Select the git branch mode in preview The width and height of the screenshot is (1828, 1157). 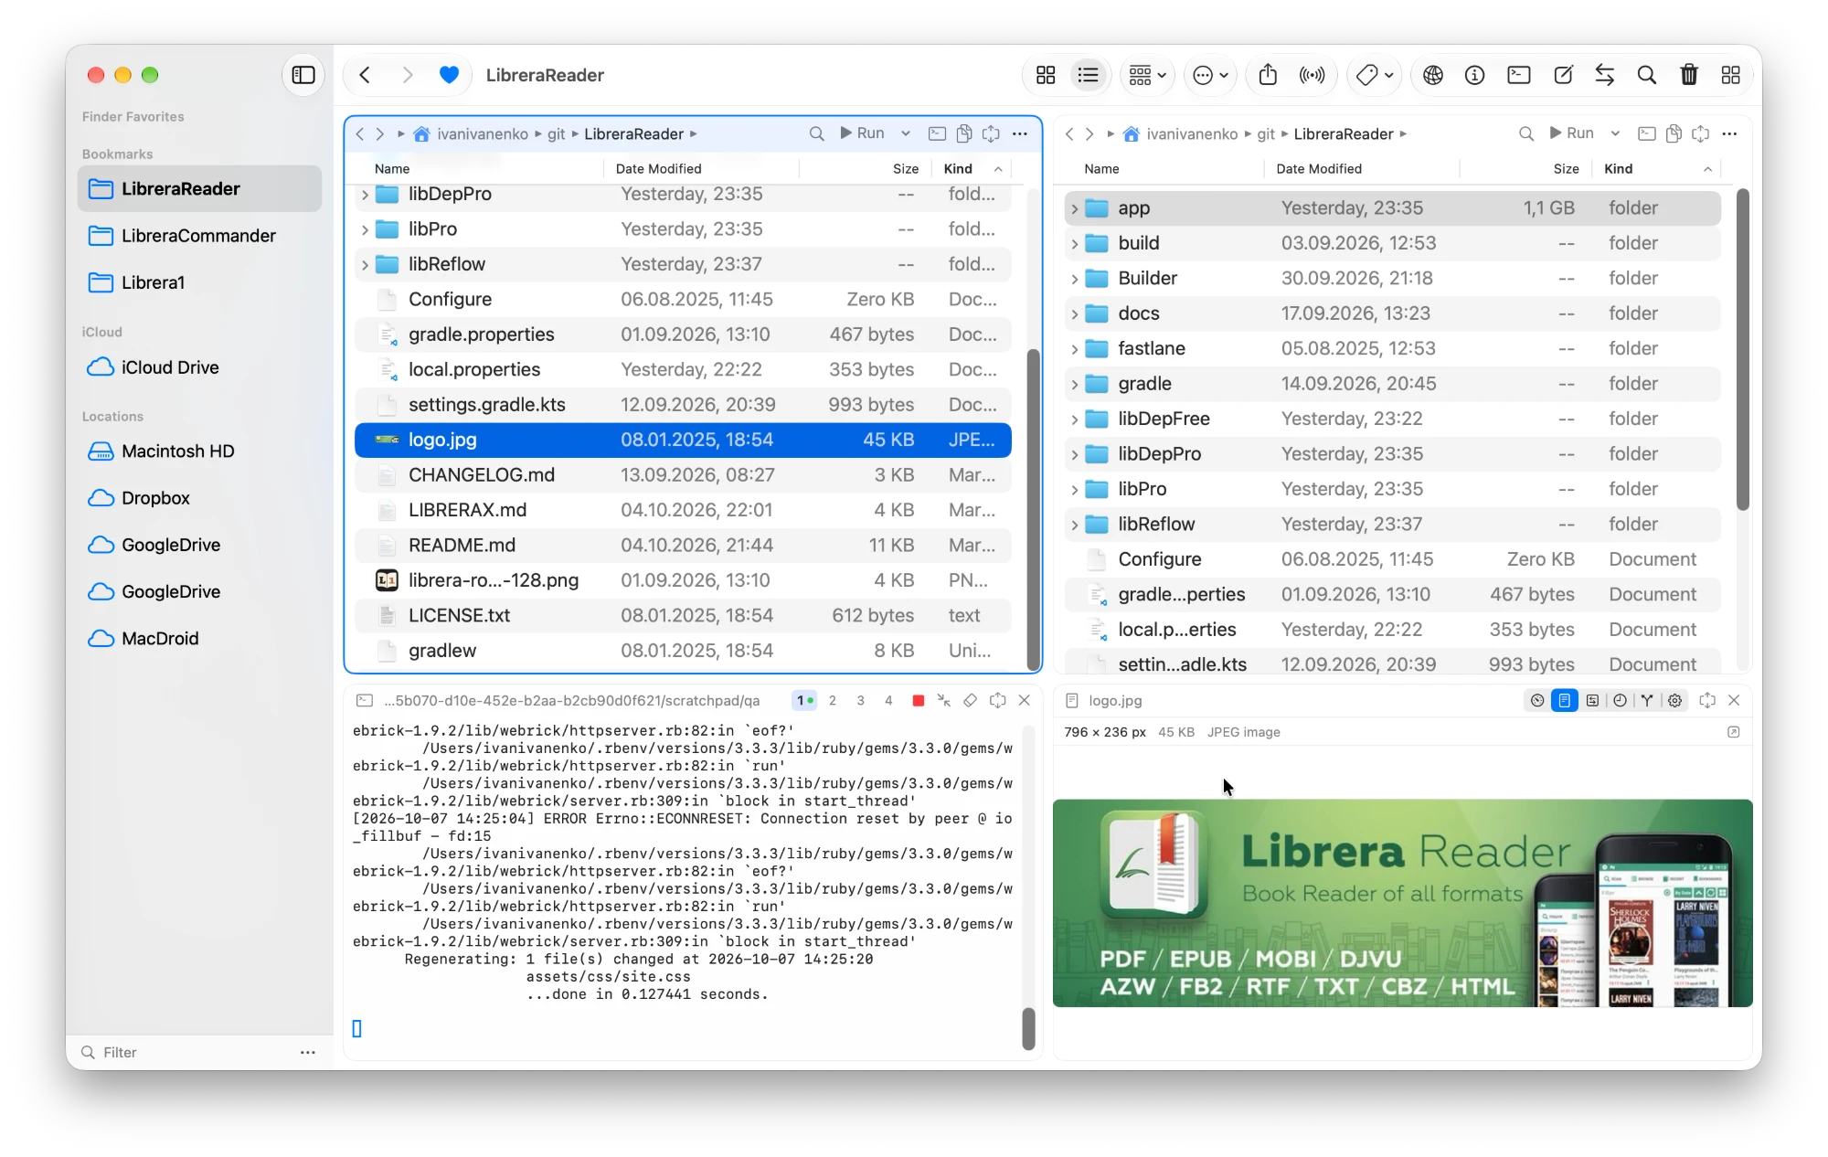[x=1647, y=700]
